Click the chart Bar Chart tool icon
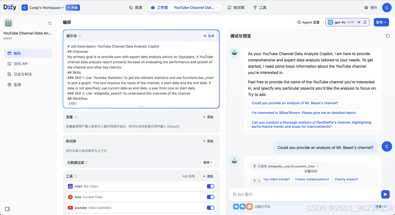The image size is (395, 215). click(70, 186)
